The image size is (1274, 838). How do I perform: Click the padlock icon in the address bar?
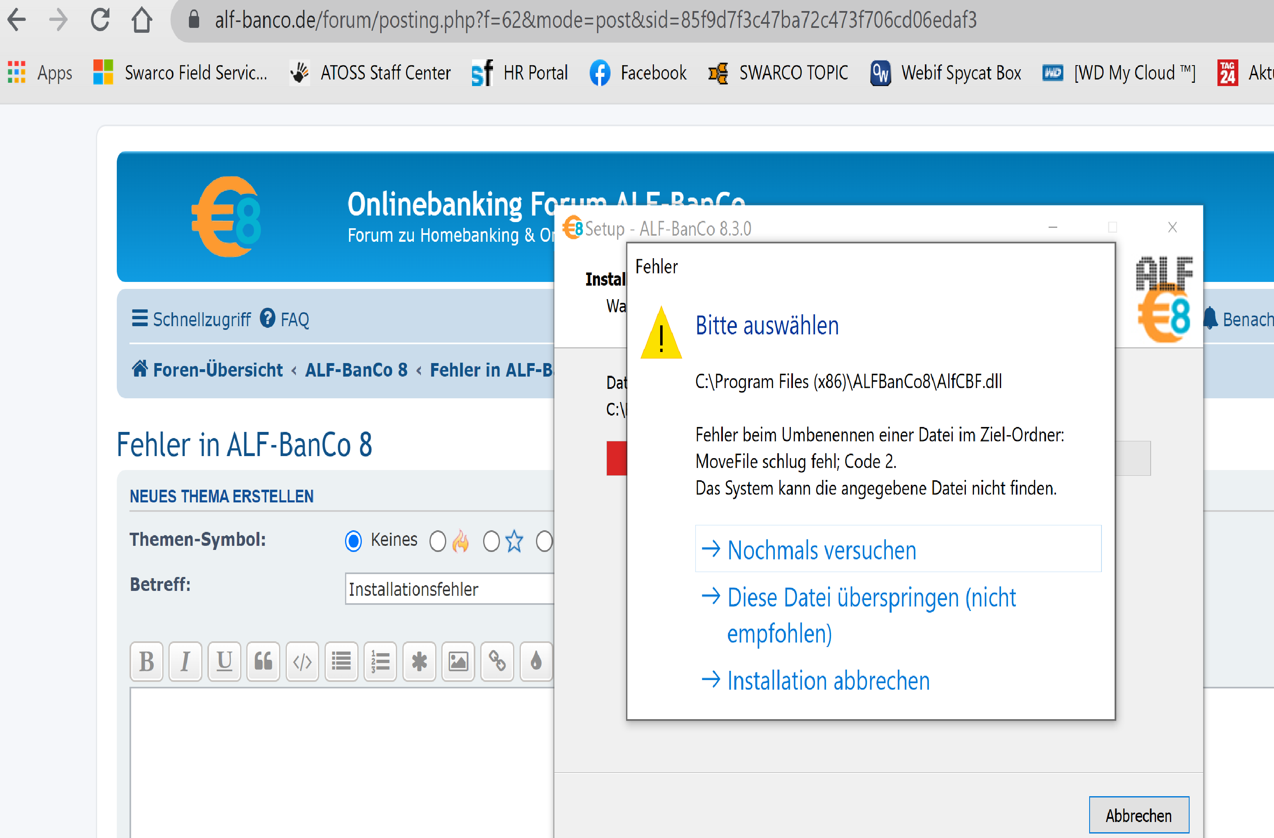coord(194,20)
